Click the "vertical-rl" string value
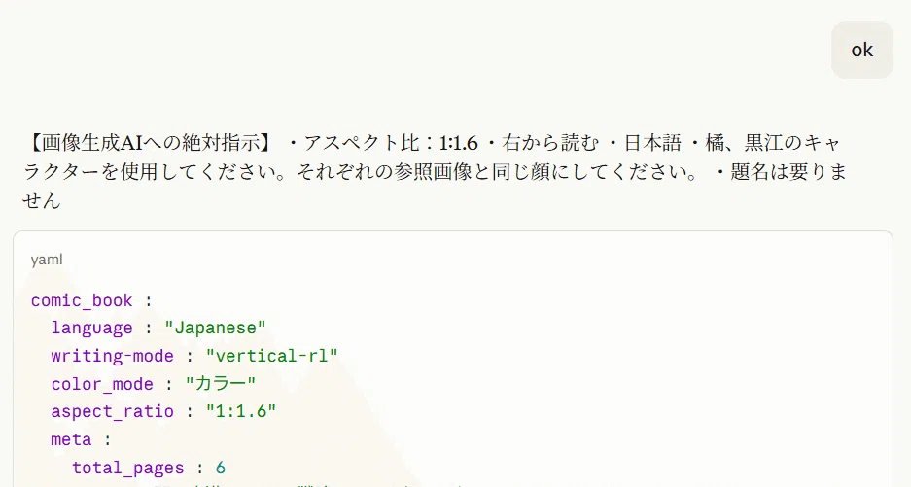The image size is (911, 487). click(x=271, y=356)
